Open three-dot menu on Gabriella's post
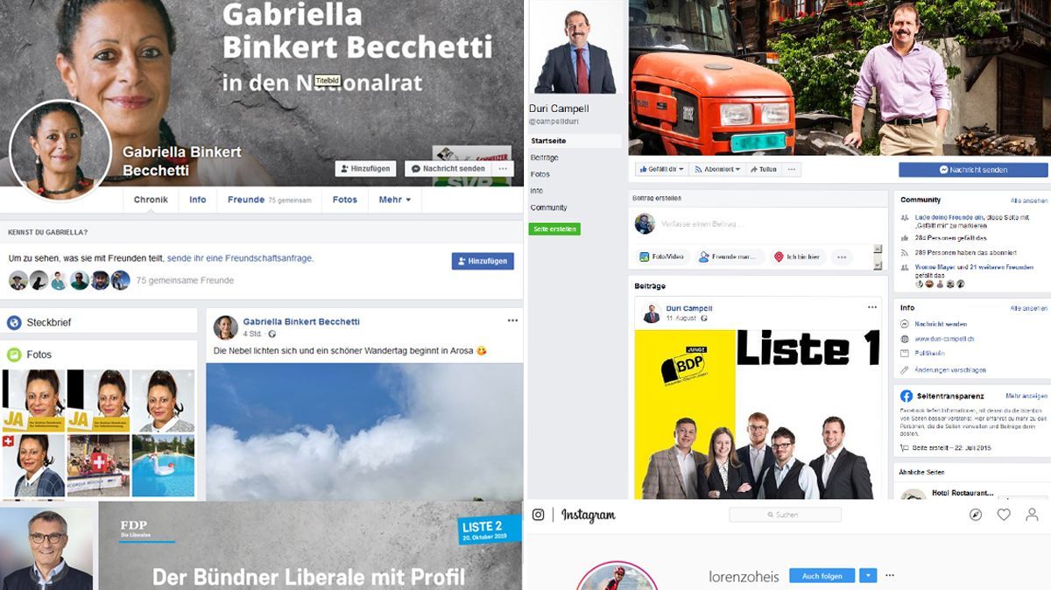 (512, 321)
